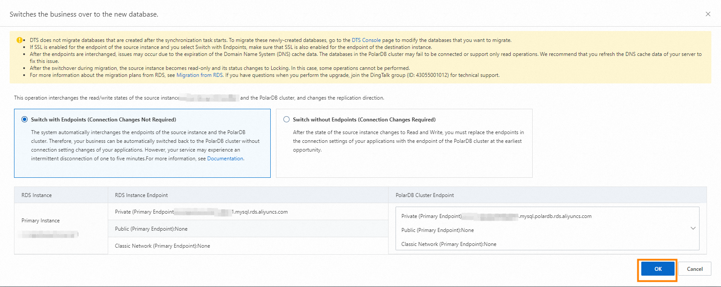This screenshot has height=287, width=721.
Task: Open the DTS Console link
Action: tap(366, 40)
